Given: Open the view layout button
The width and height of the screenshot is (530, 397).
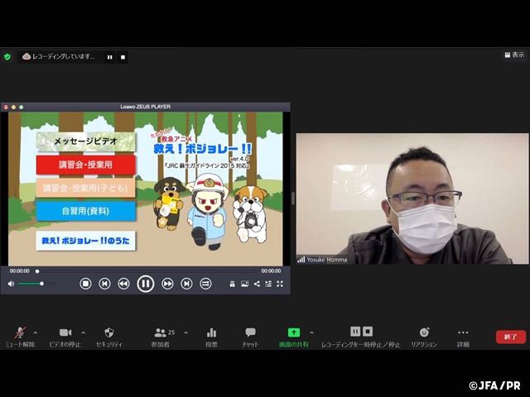Looking at the screenshot, I should (x=514, y=55).
